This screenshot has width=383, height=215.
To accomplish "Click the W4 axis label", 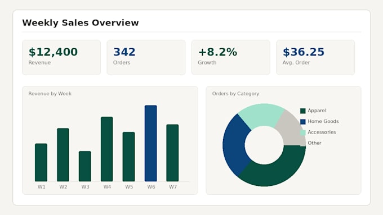I will point(107,187).
